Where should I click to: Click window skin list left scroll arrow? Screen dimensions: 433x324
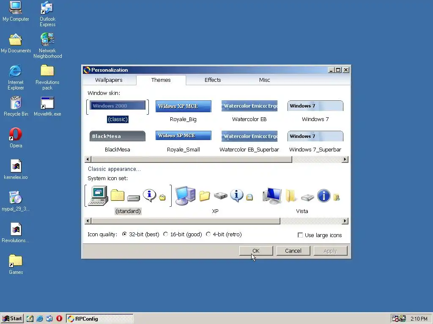[x=88, y=159]
